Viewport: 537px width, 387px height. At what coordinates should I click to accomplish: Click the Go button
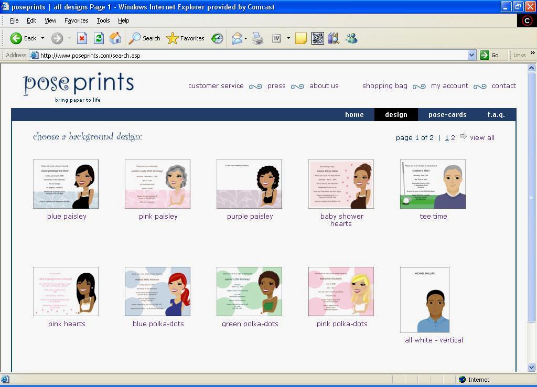[489, 55]
